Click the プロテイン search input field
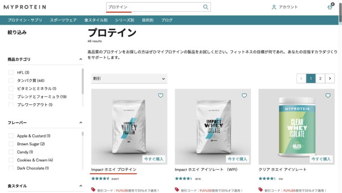This screenshot has height=193, width=342. pos(155,7)
